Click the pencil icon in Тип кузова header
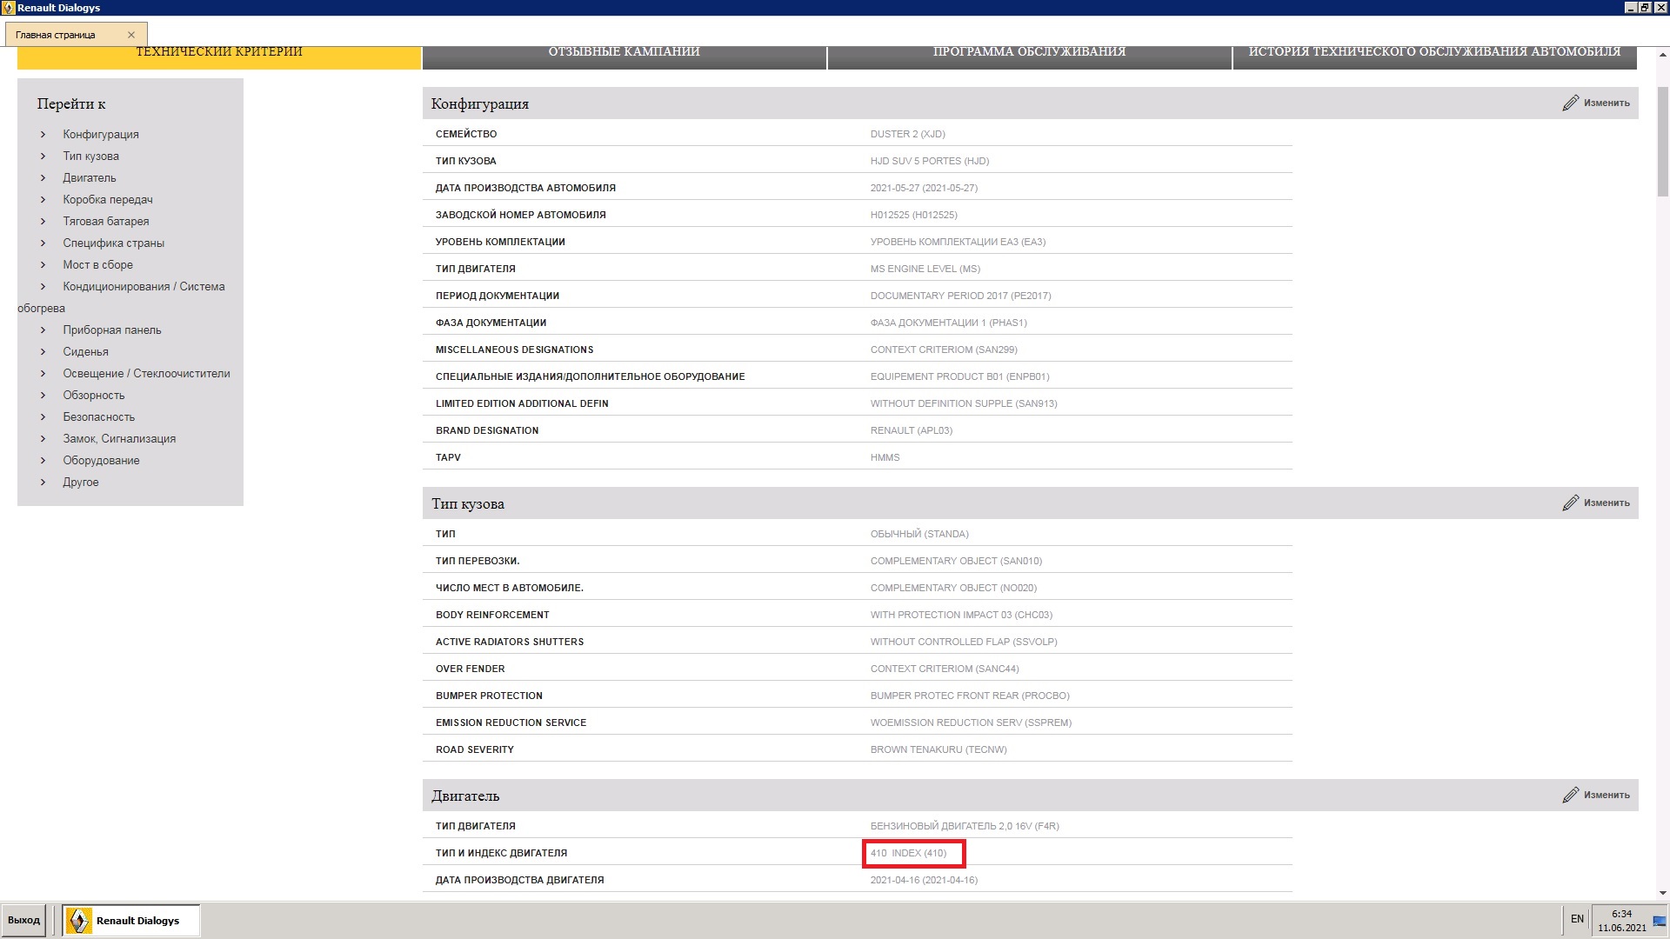The width and height of the screenshot is (1670, 939). (1570, 503)
